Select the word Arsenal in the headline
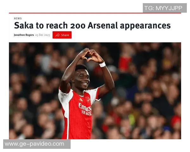The height and width of the screenshot is (152, 190). (103, 25)
